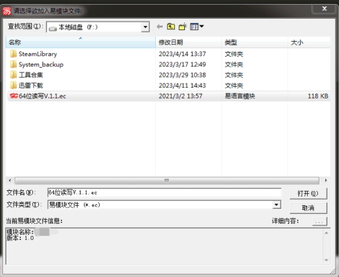Select the SteamLibrary folder icon
Viewport: 339px width, 277px height.
click(13, 54)
